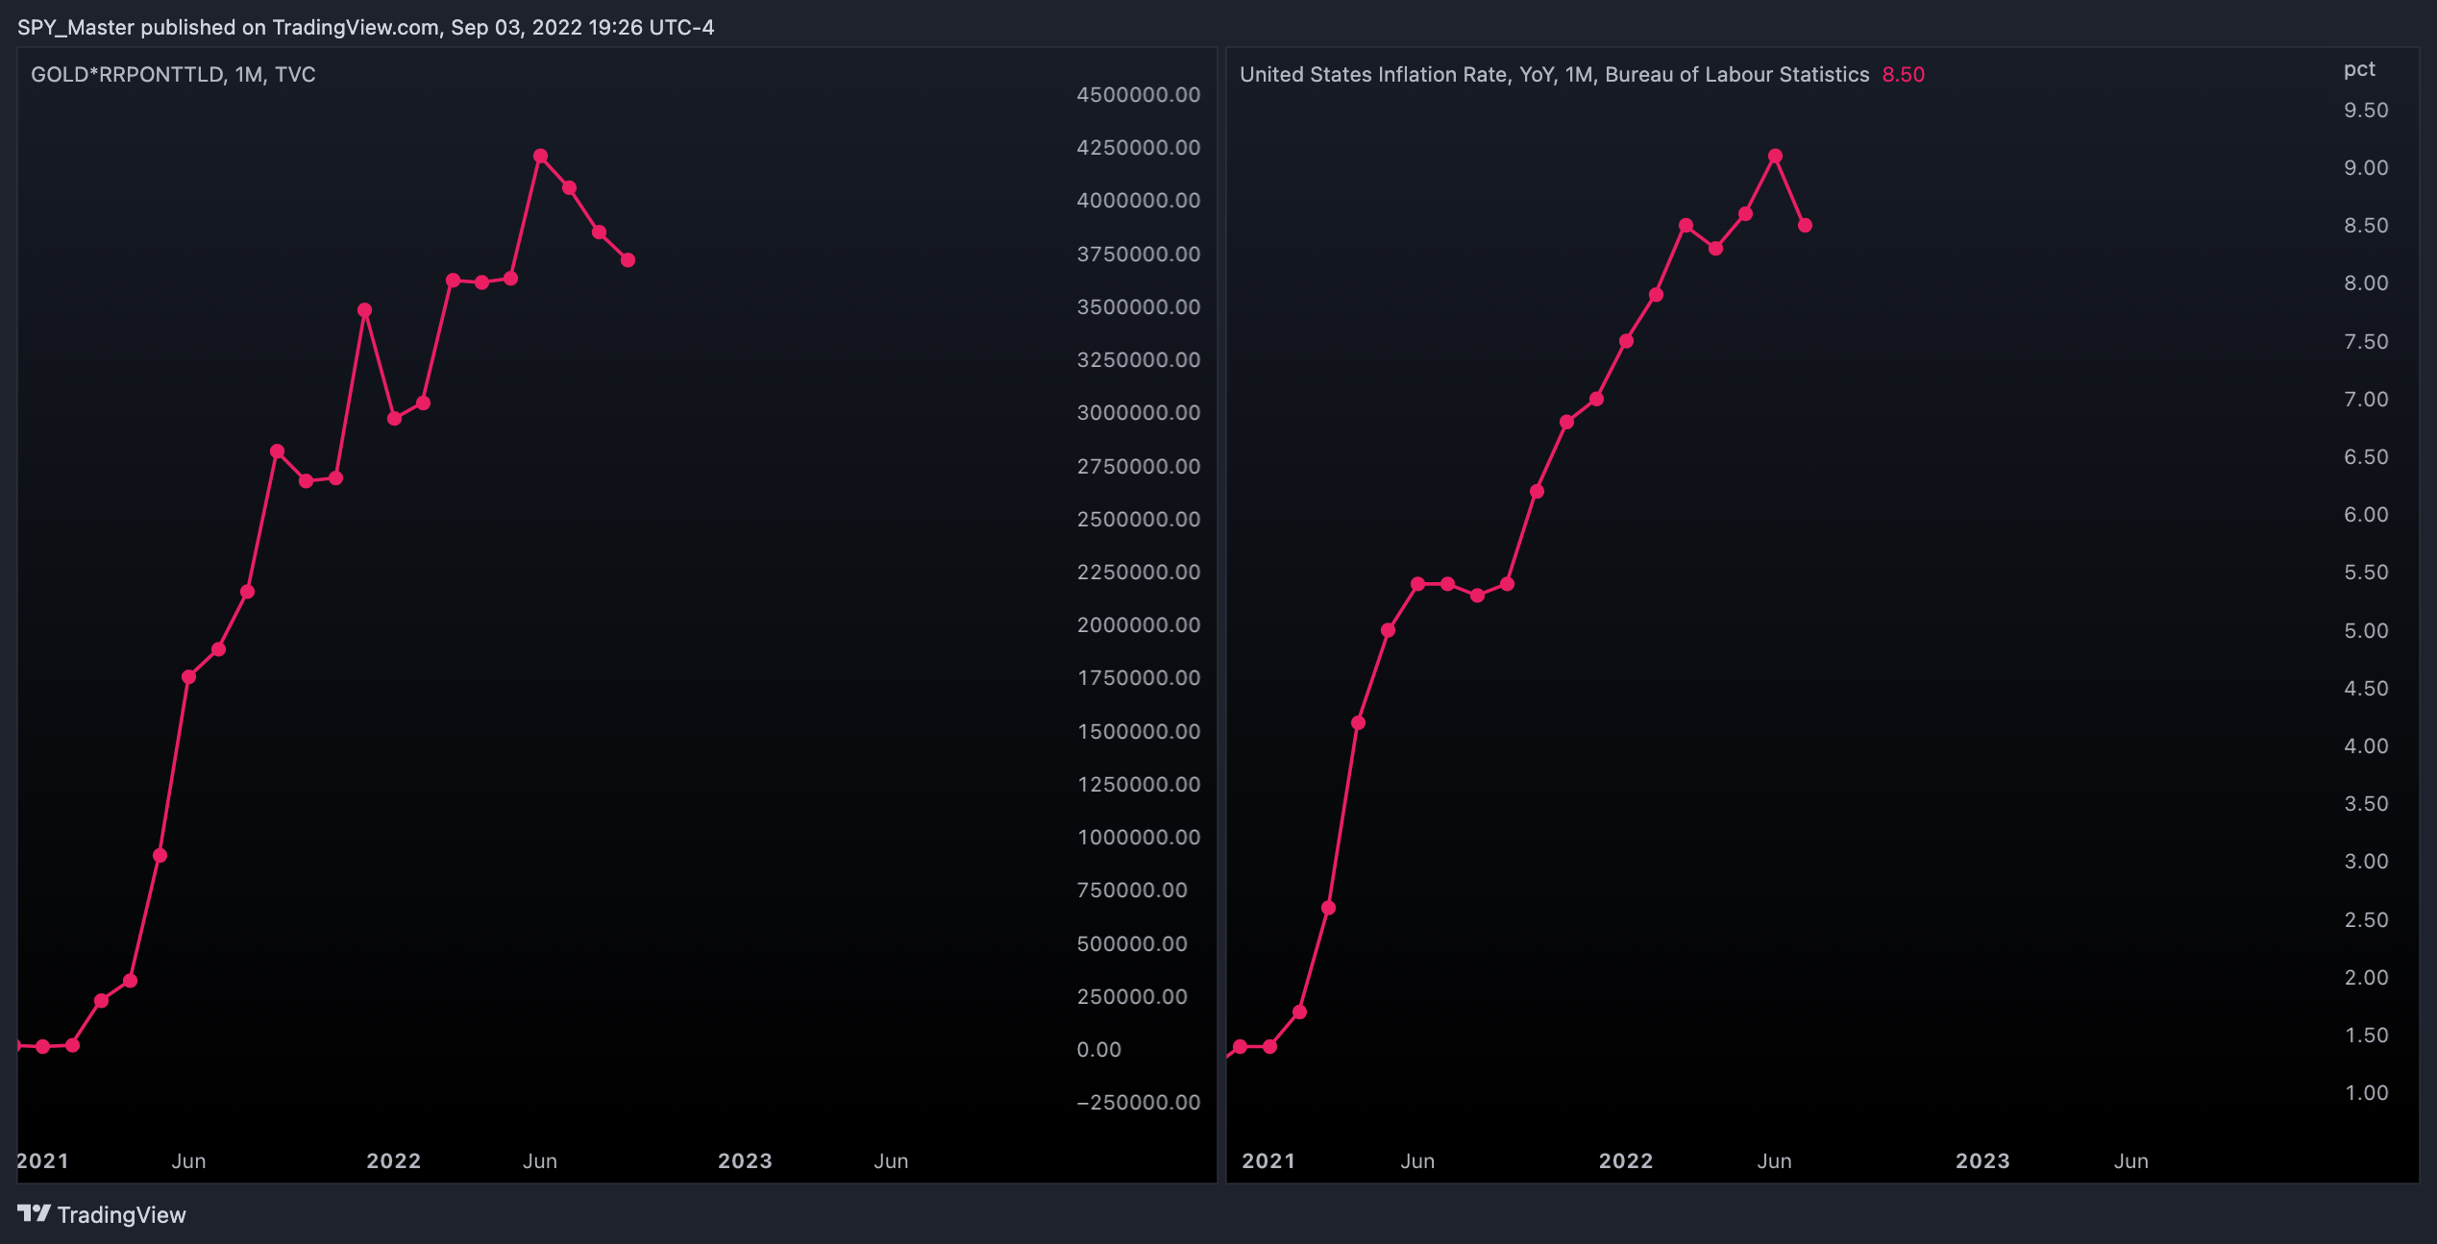
Task: Open the TradingView wordmark link
Action: [x=121, y=1215]
